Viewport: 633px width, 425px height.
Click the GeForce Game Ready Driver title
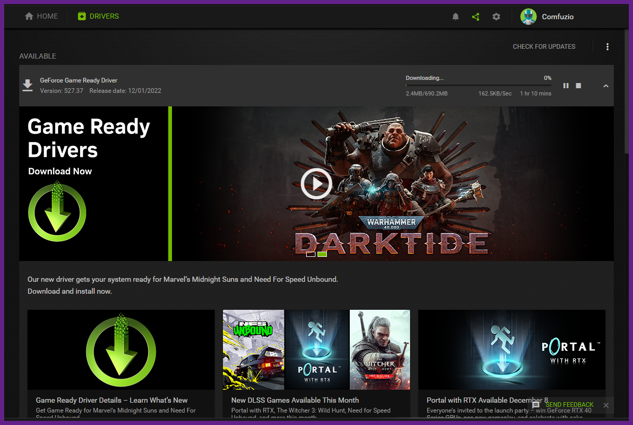(x=78, y=80)
